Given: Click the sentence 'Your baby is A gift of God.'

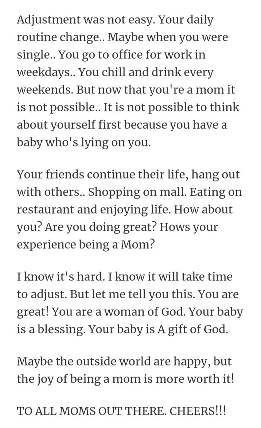Looking at the screenshot, I should click(158, 329).
